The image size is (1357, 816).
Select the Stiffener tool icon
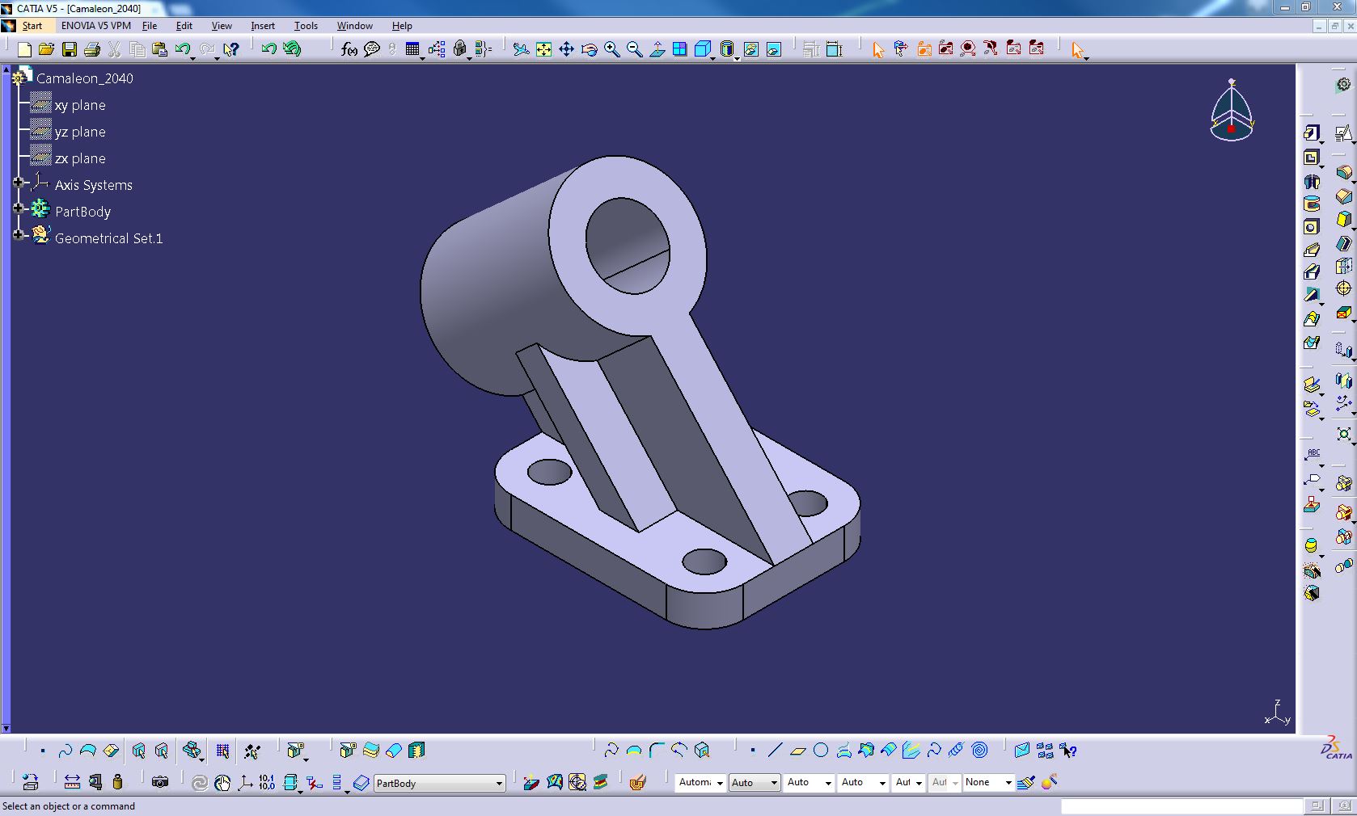[x=1311, y=296]
